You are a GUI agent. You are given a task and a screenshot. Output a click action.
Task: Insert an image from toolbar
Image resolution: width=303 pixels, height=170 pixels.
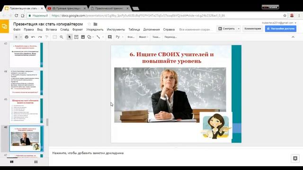[83, 37]
